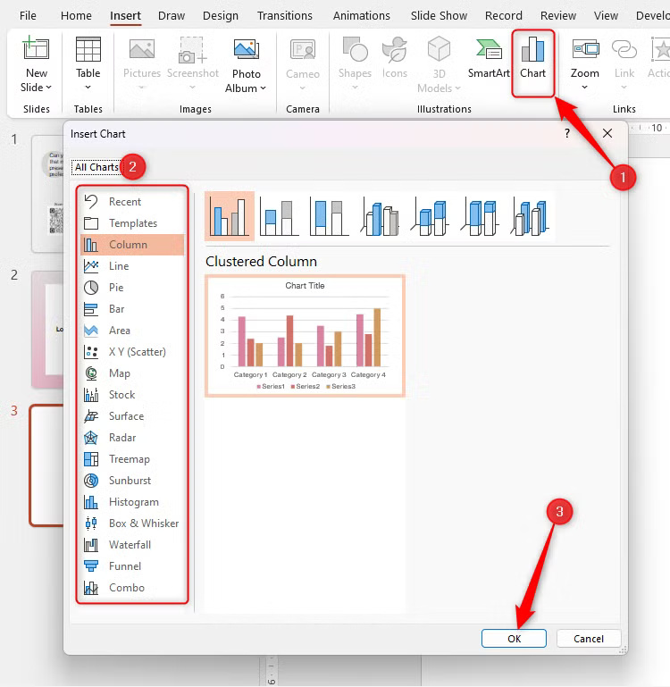Switch to the View tab
The height and width of the screenshot is (687, 670).
pyautogui.click(x=606, y=16)
